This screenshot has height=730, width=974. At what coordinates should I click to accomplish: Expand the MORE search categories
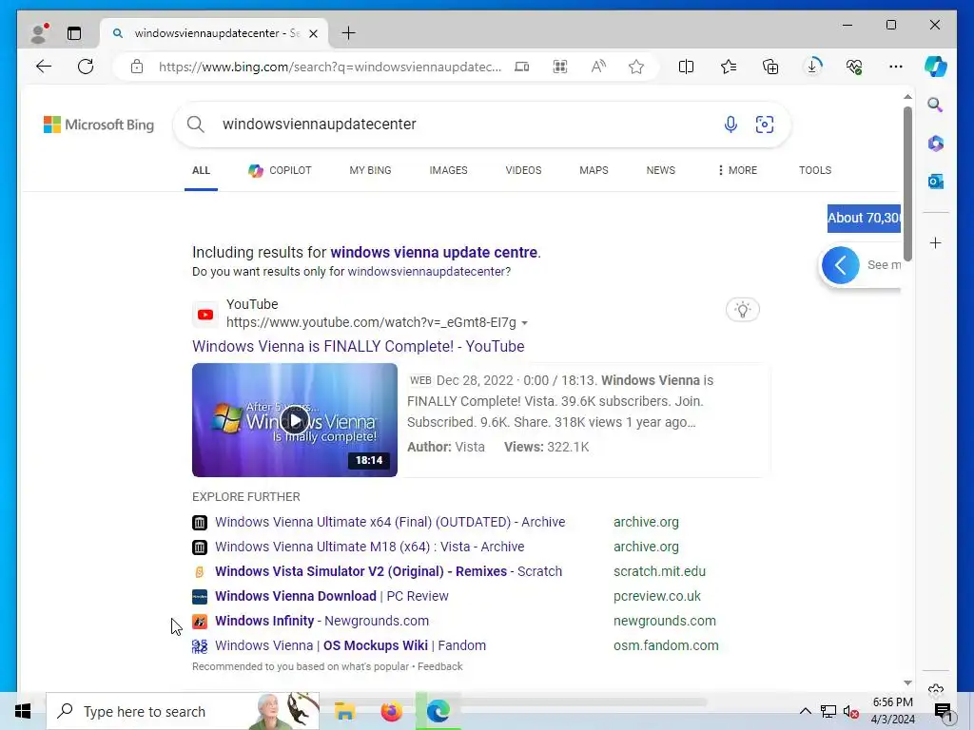[x=737, y=170]
